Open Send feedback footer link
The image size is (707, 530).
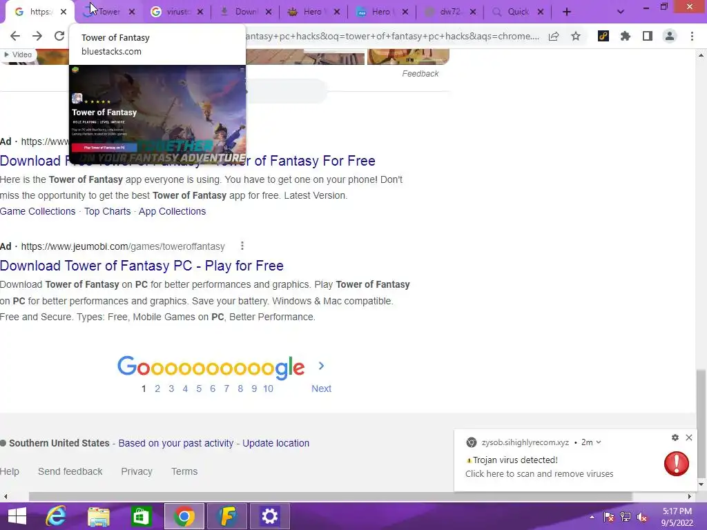70,471
